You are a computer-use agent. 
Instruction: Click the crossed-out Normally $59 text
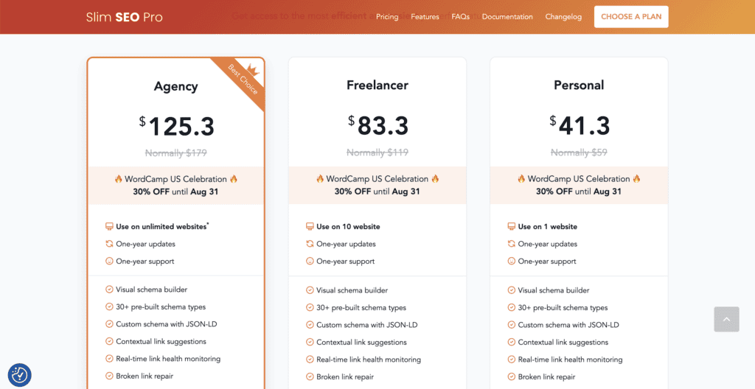click(x=579, y=153)
